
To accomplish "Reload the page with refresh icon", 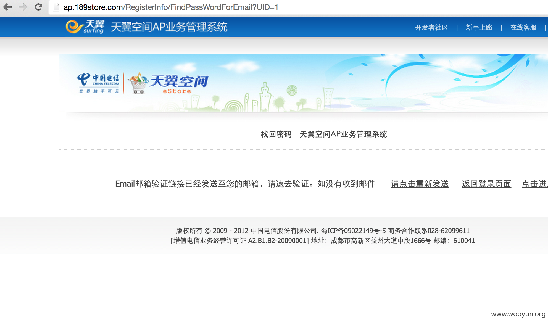I will [x=38, y=7].
